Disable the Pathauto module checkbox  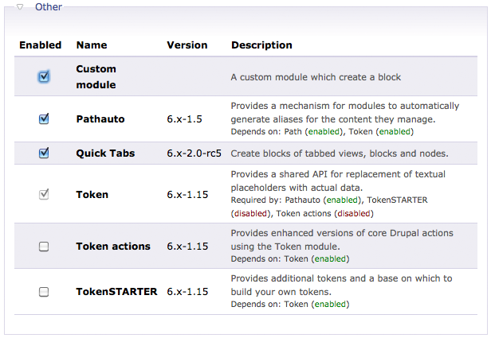pyautogui.click(x=44, y=118)
